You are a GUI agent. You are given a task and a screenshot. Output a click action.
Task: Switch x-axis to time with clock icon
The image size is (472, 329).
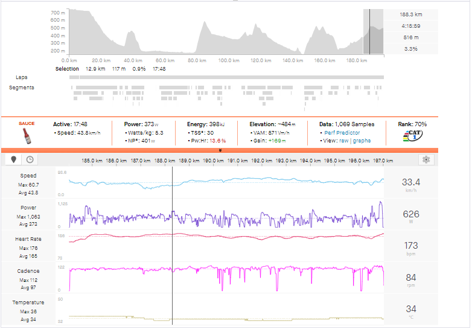click(29, 160)
